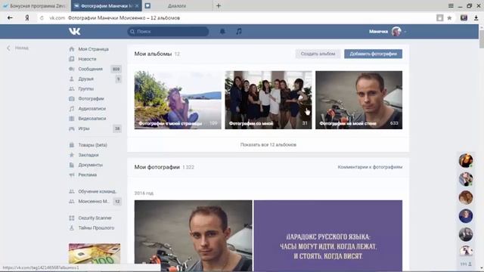Open the man with motorcycle photo
This screenshot has height=272, width=484.
point(194,236)
